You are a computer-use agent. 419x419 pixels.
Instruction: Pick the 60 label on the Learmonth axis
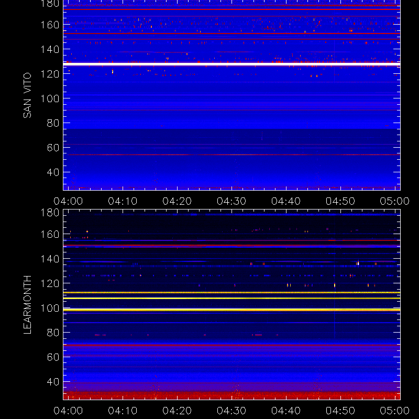click(53, 357)
